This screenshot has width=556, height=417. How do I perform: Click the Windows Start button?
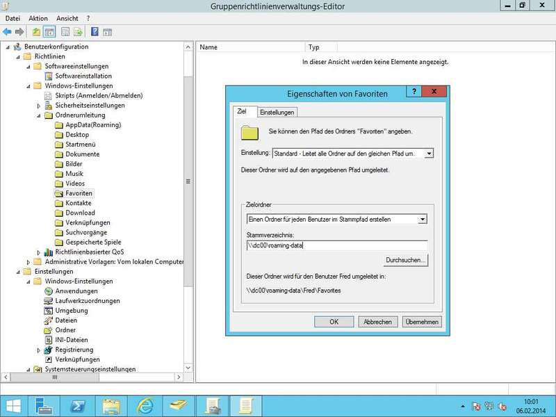(x=13, y=404)
